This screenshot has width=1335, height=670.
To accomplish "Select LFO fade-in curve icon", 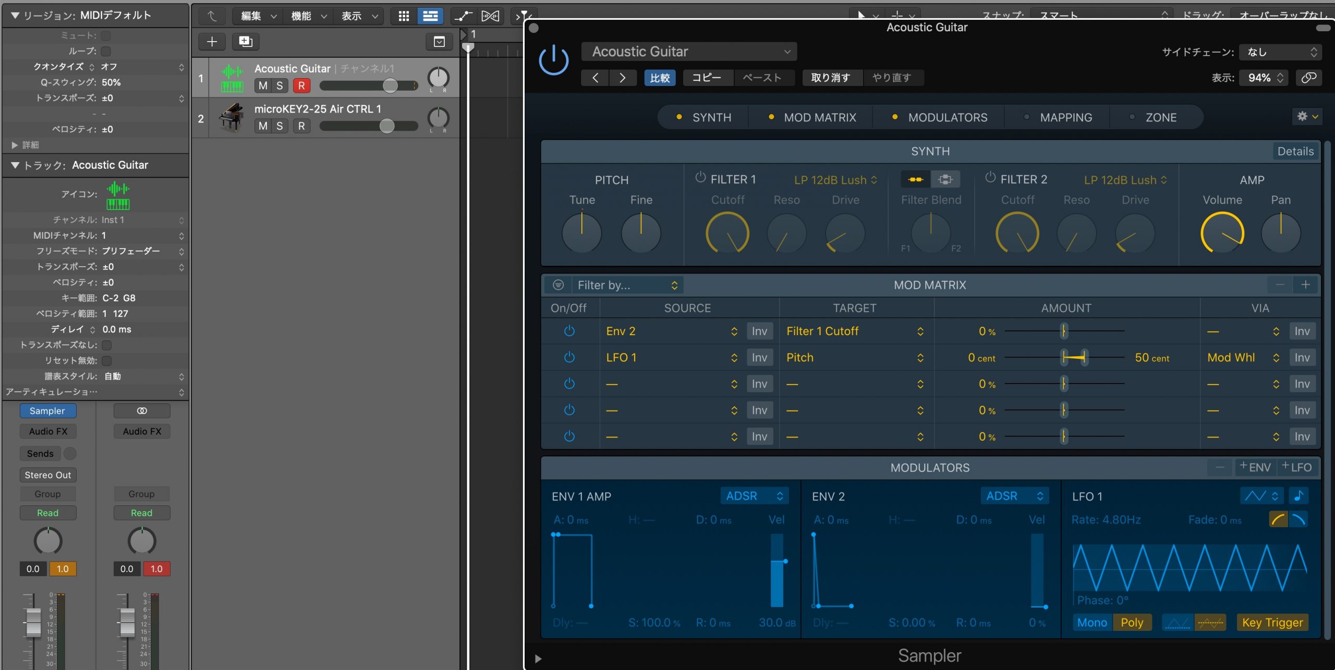I will tap(1278, 519).
